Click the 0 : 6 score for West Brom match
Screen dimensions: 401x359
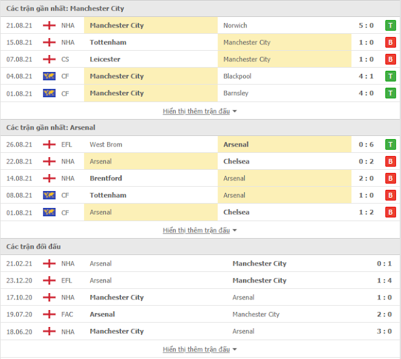366,145
